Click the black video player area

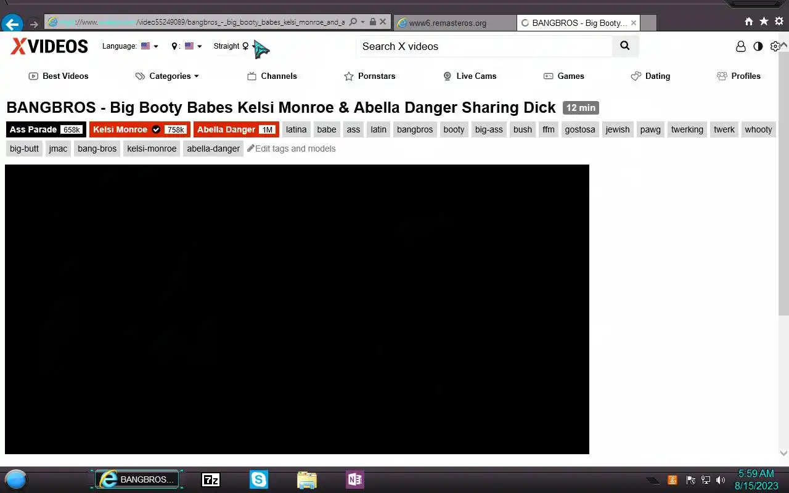(x=297, y=309)
